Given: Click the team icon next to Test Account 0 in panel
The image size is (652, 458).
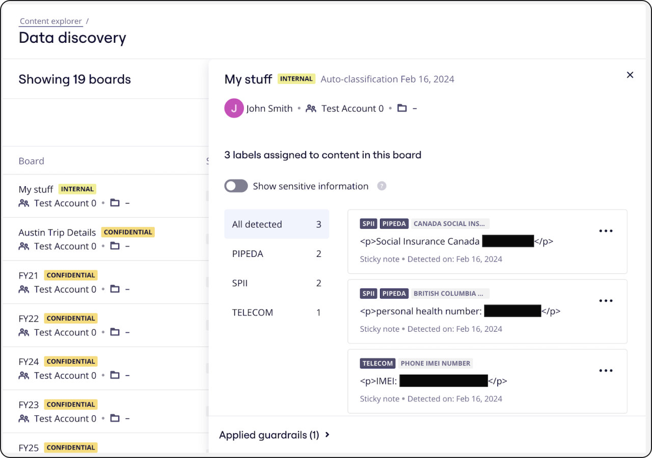Looking at the screenshot, I should [x=311, y=108].
